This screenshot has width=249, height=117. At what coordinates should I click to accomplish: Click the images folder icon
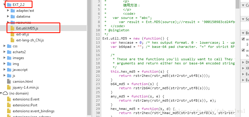click(9, 58)
